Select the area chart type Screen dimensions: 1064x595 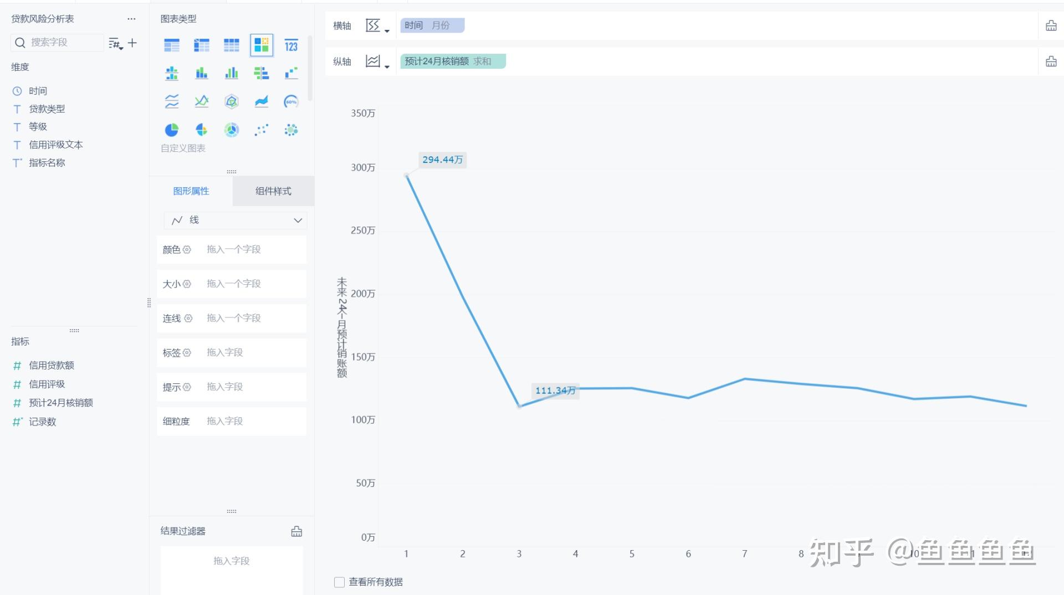point(262,101)
